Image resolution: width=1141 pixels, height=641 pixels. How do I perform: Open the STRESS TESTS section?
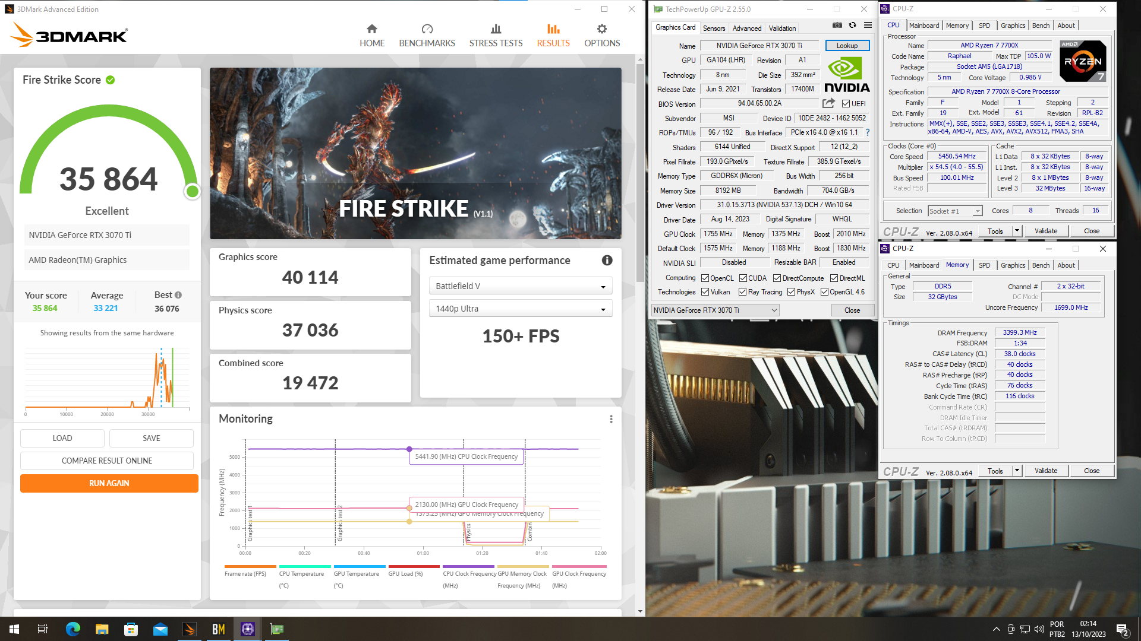[x=496, y=36]
